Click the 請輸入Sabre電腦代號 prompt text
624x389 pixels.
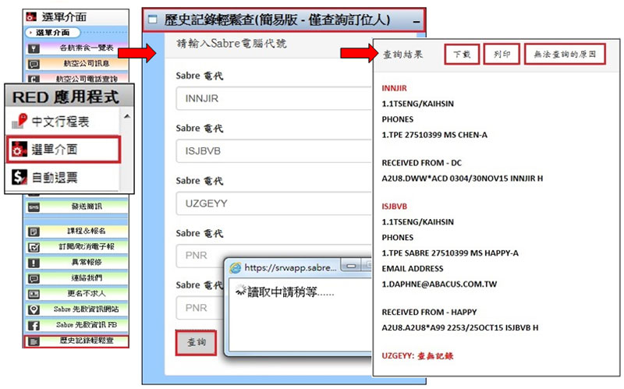[x=231, y=44]
